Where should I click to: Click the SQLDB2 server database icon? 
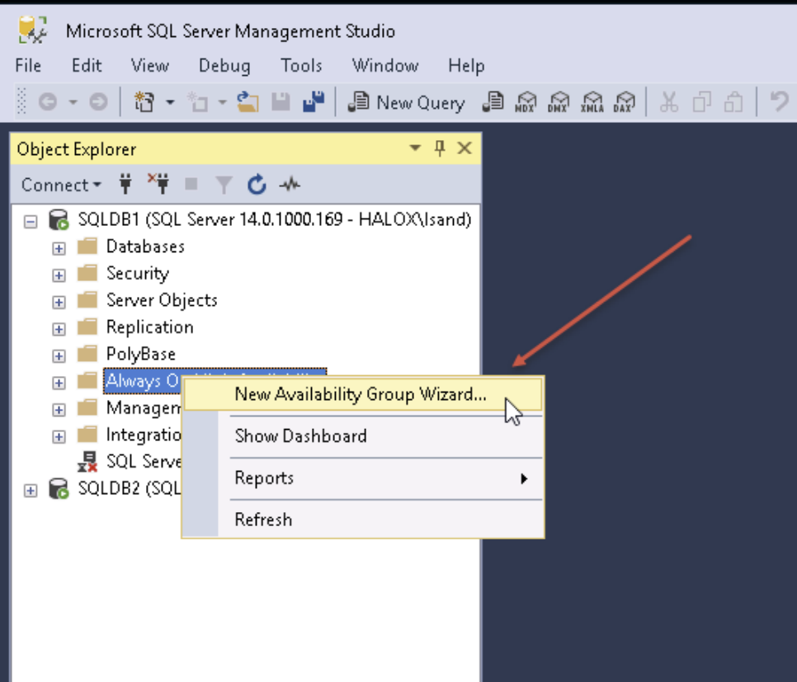tap(59, 488)
